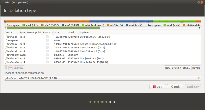Close the Install window
205x110 pixels.
(202, 2)
